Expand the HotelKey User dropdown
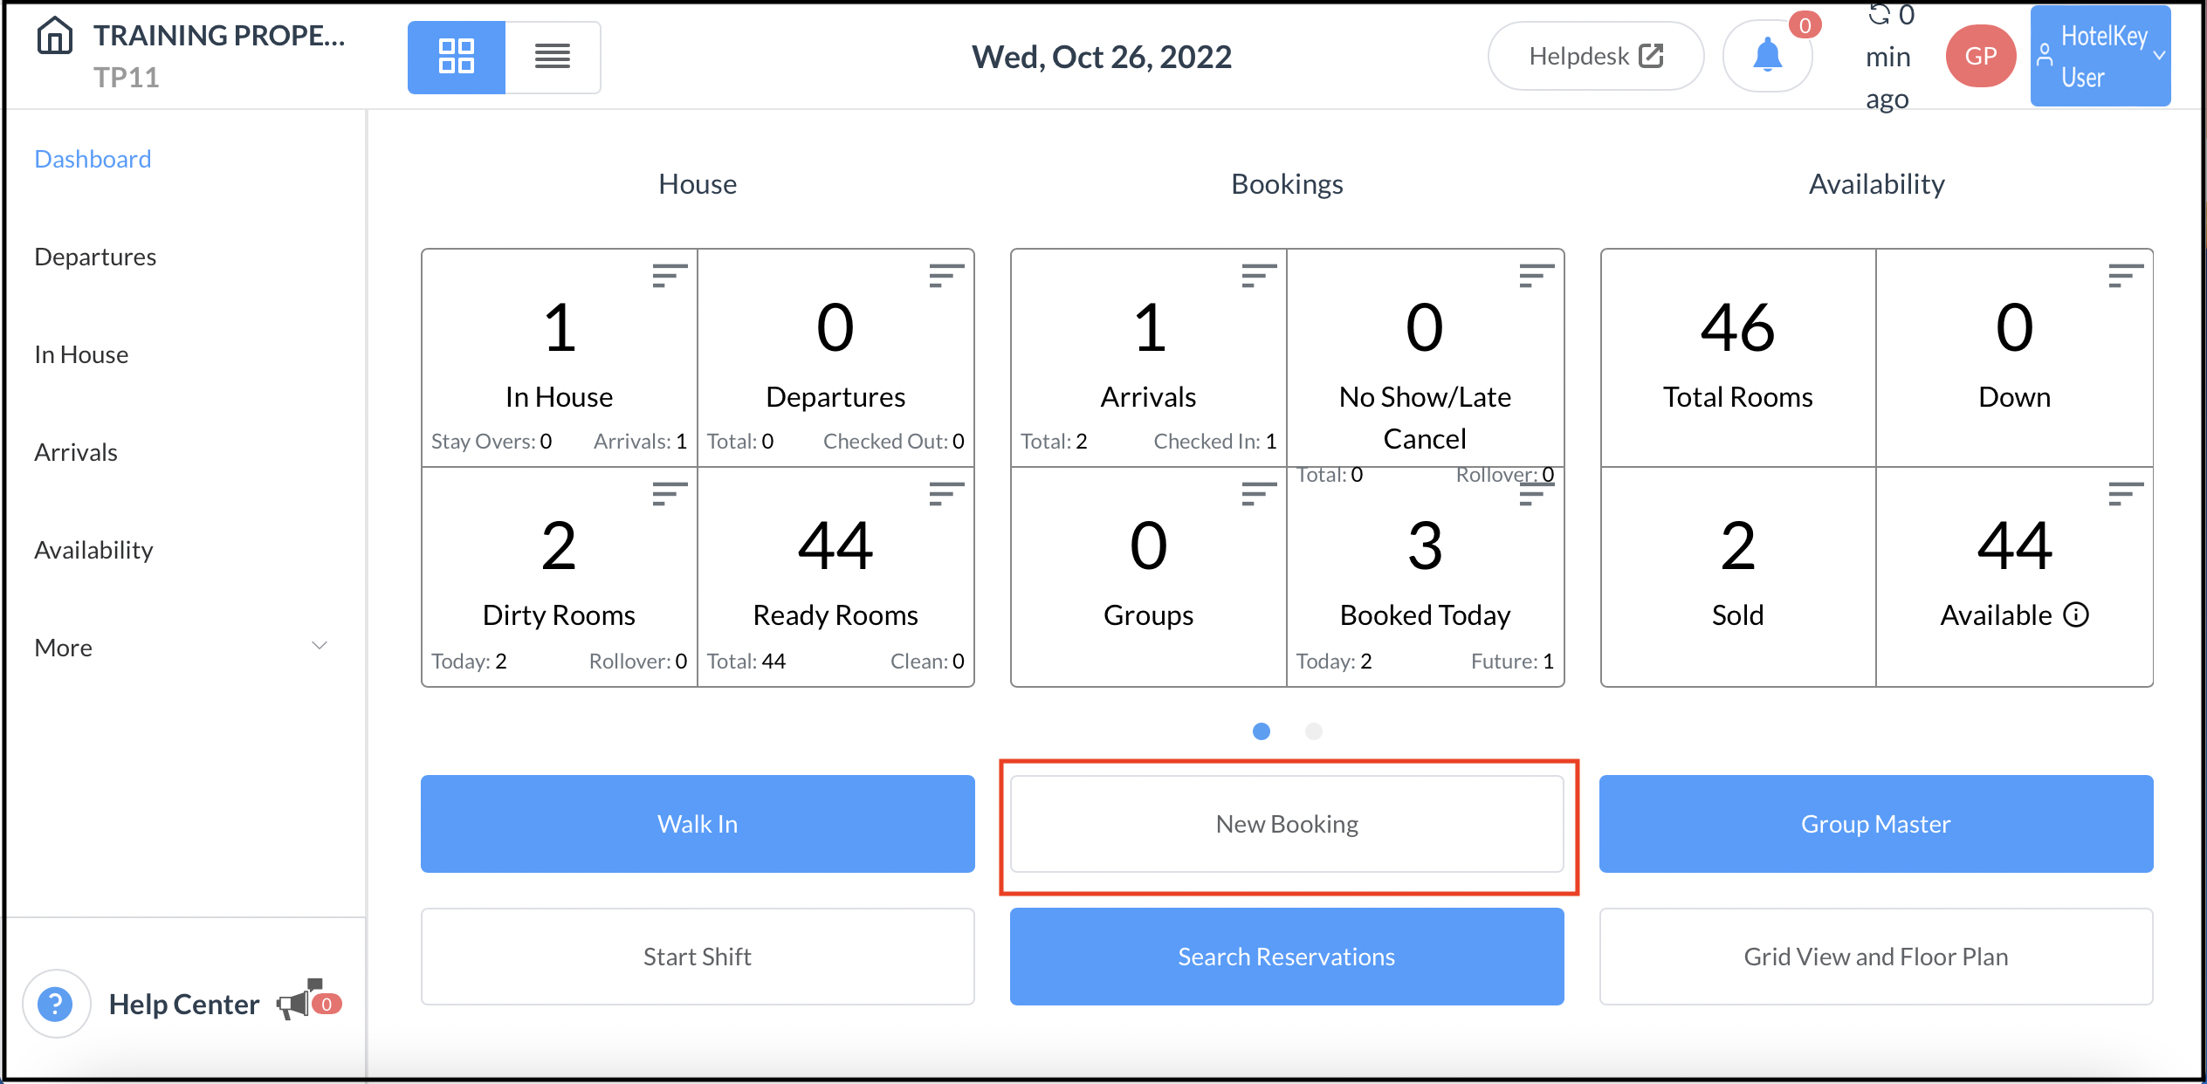2207x1084 pixels. point(2099,56)
